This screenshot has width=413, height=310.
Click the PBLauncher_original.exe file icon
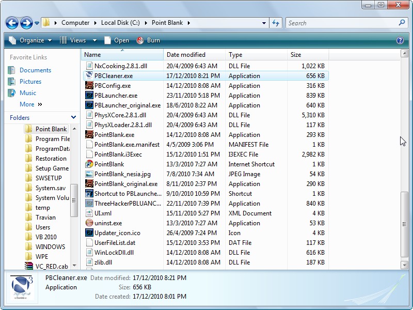coord(89,105)
